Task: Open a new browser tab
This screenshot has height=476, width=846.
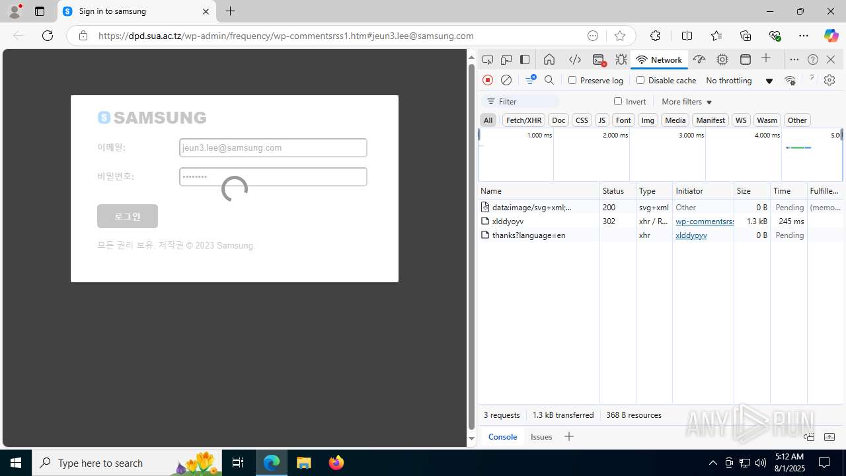Action: coord(230,11)
